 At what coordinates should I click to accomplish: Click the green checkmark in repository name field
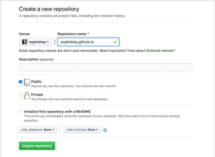(115, 42)
